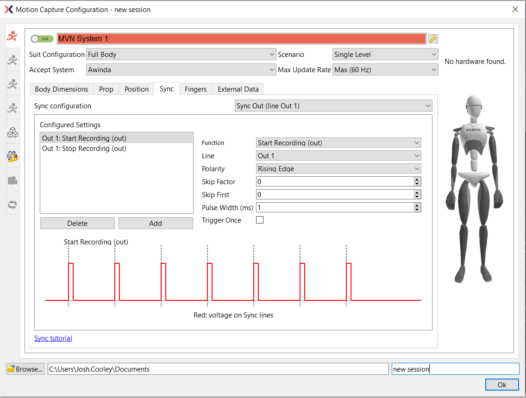526x398 pixels.
Task: Click the wrench icon beside MVN System 1
Action: click(x=432, y=38)
